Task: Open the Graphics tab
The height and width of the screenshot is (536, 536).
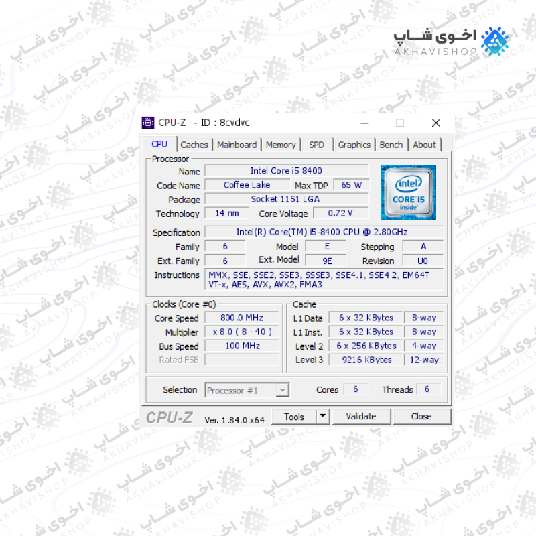Action: [354, 145]
